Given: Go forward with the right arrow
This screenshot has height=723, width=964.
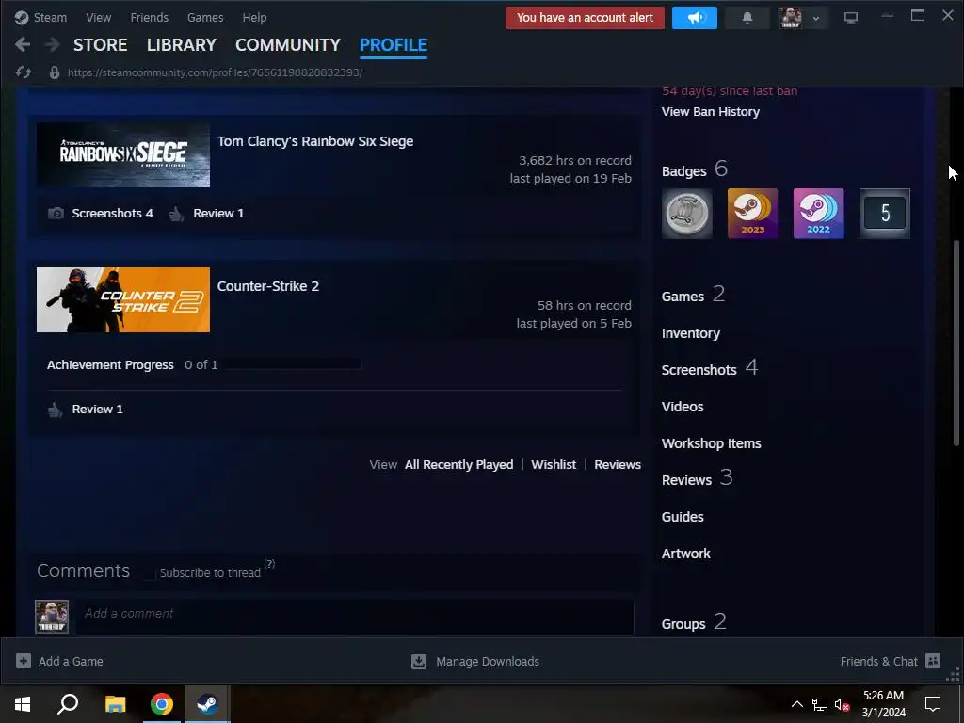Looking at the screenshot, I should (x=53, y=44).
